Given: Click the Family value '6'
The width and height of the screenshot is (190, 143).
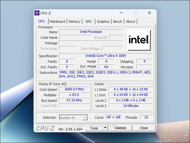Looking at the screenshot, I should point(67,61).
